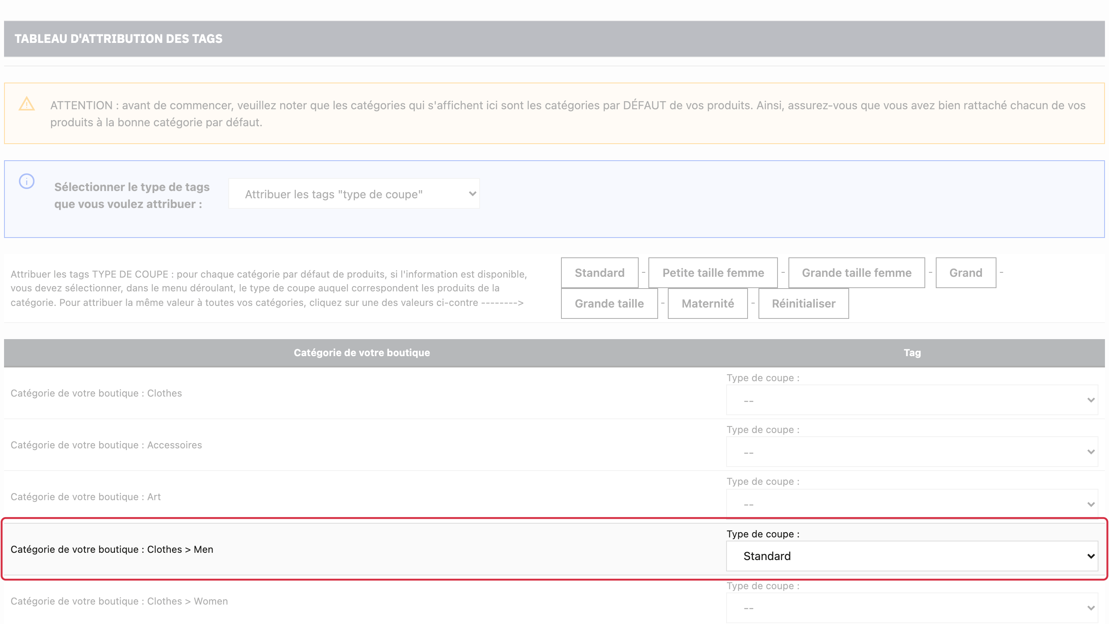Open Type de coupe dropdown for Clothes > Women
This screenshot has height=624, width=1109.
[912, 608]
